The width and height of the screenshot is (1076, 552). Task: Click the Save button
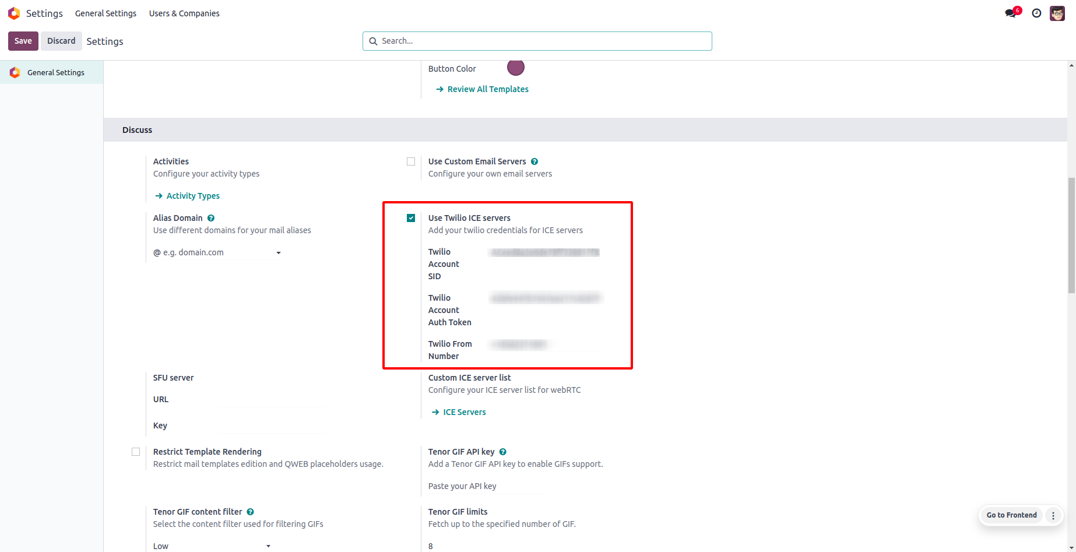[x=23, y=41]
